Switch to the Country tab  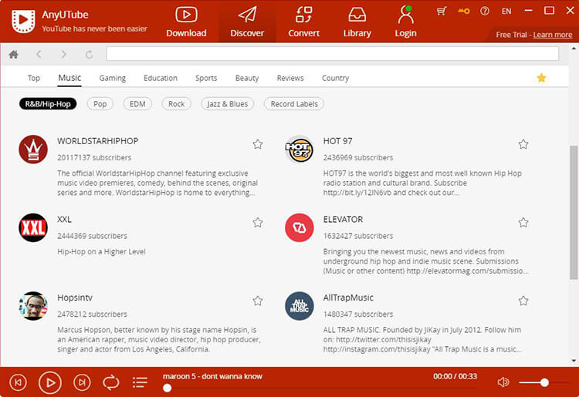coord(335,78)
